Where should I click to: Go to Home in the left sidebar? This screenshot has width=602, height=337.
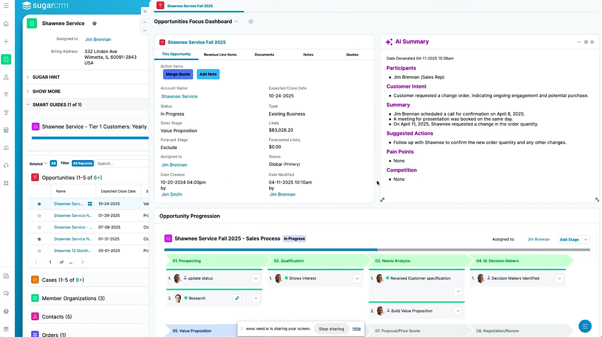click(x=6, y=24)
